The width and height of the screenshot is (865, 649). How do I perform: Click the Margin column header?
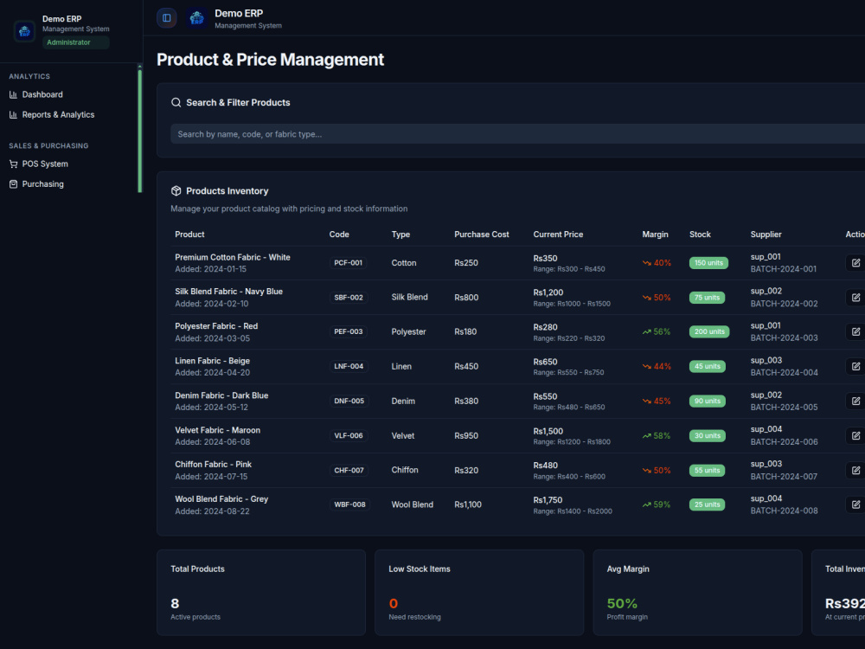pos(655,235)
